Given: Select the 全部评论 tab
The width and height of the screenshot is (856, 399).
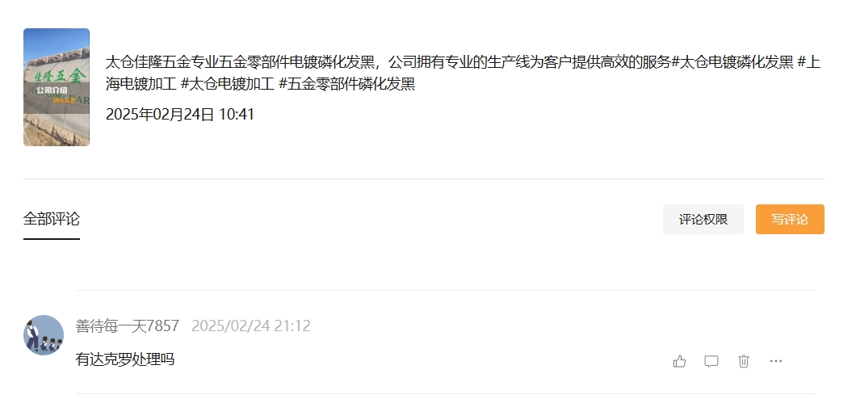Looking at the screenshot, I should coord(52,219).
